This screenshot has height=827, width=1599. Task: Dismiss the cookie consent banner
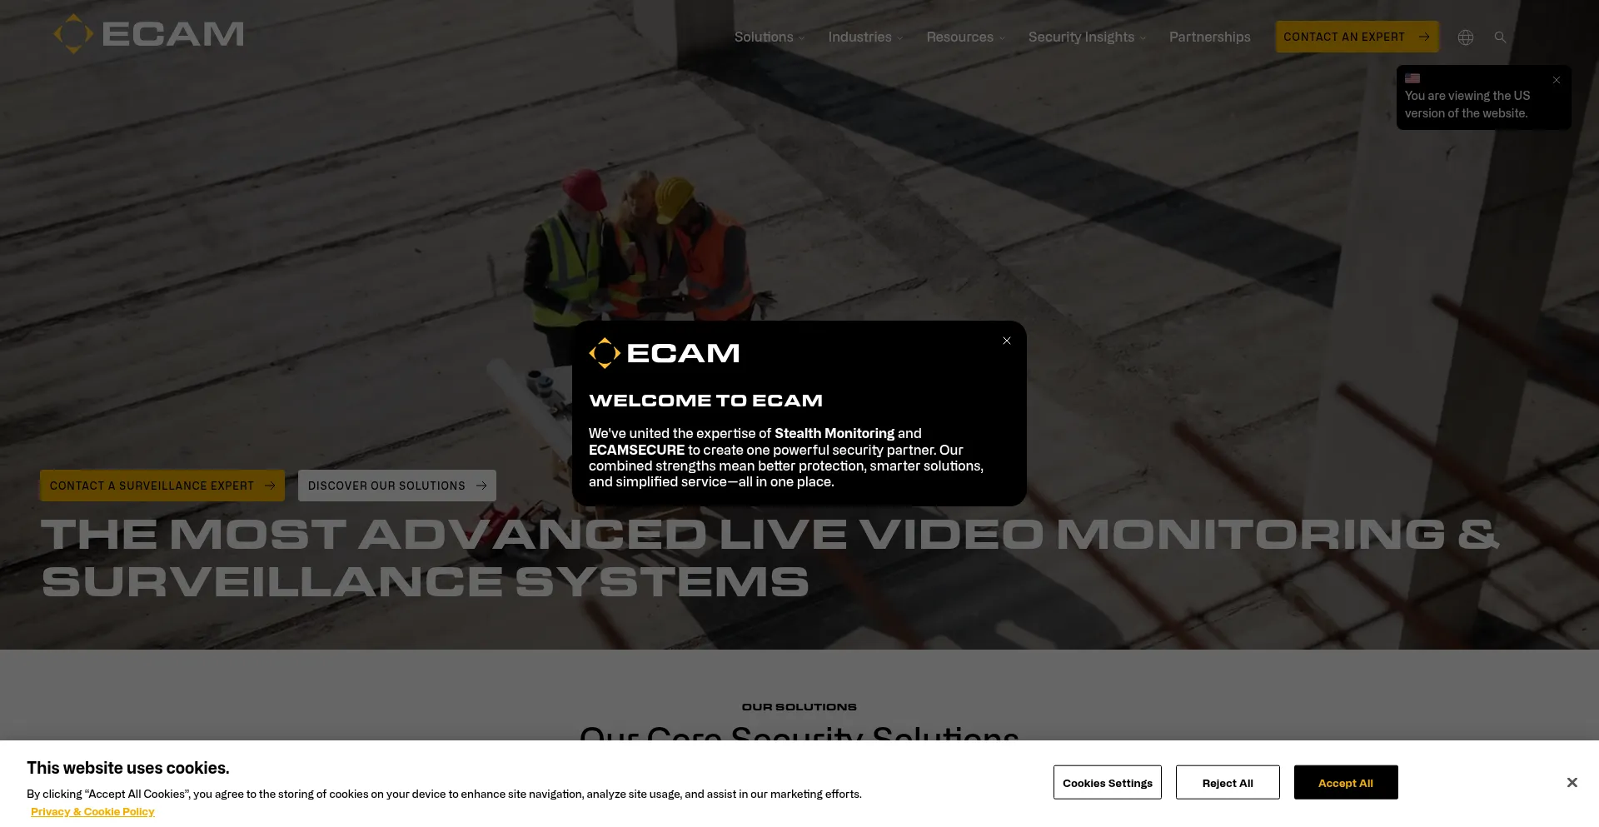[x=1572, y=782]
